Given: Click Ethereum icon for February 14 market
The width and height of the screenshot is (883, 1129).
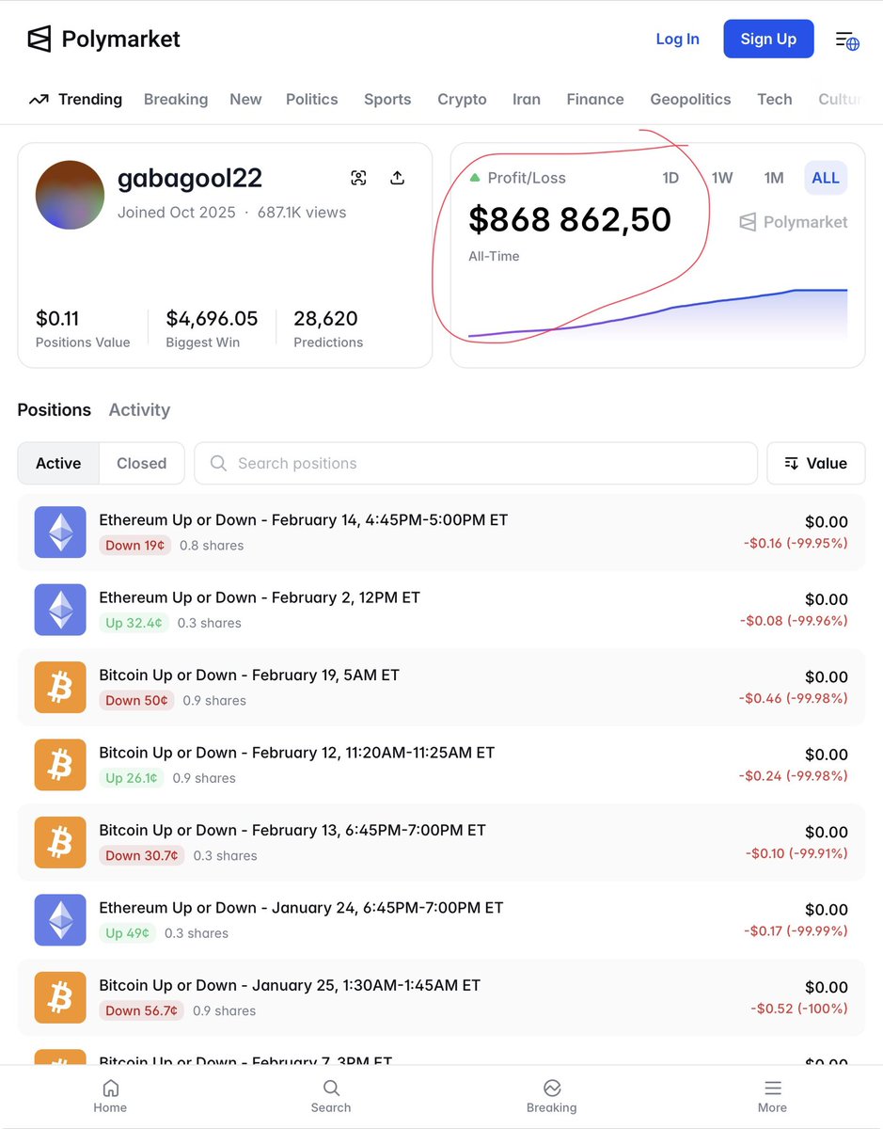Looking at the screenshot, I should [x=60, y=532].
